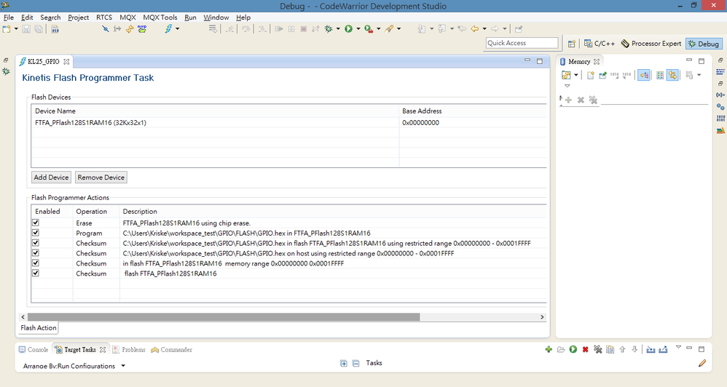Viewport: 727px width, 387px height.
Task: Switch to Processor Expert perspective
Action: point(651,44)
